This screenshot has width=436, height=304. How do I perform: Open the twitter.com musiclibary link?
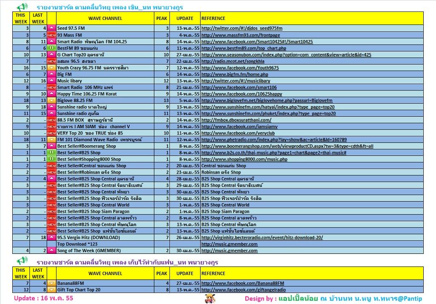[235, 81]
